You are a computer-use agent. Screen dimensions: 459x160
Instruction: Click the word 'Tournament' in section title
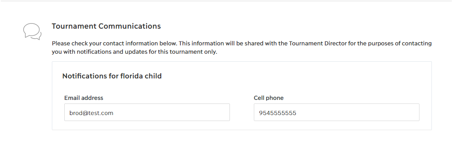coord(74,26)
